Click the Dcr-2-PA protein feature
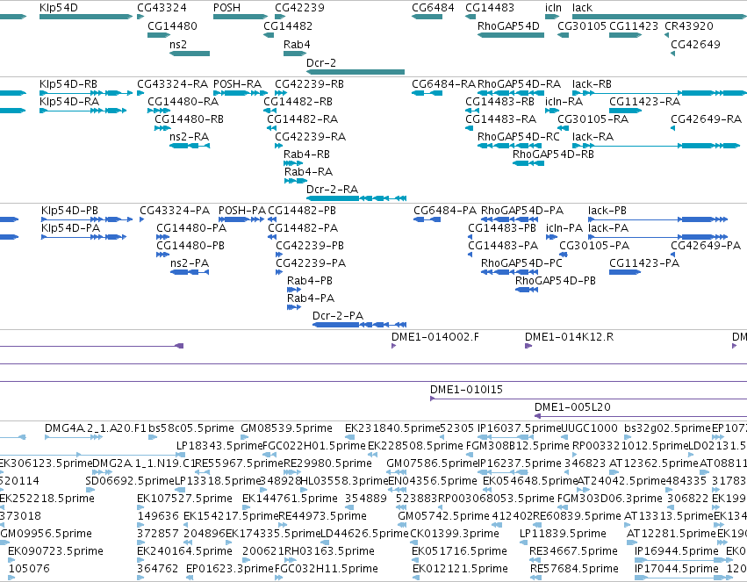 tap(359, 324)
